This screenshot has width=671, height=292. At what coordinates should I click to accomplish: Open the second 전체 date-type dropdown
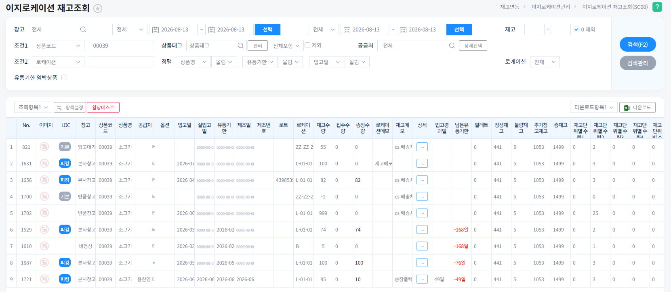pos(324,29)
